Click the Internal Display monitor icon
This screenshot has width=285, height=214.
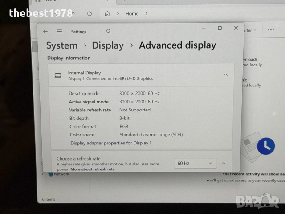(x=58, y=75)
